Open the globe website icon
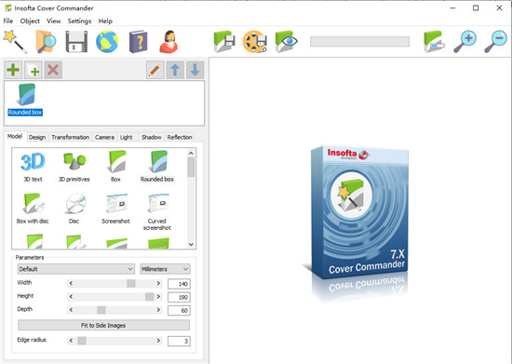This screenshot has height=364, width=512. point(107,42)
